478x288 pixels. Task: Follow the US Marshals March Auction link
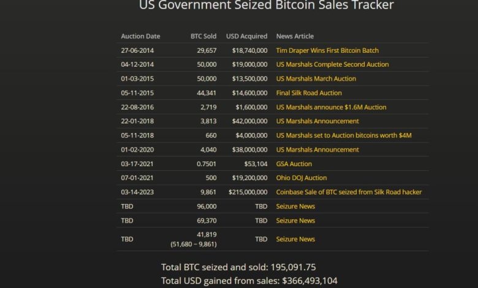point(316,78)
